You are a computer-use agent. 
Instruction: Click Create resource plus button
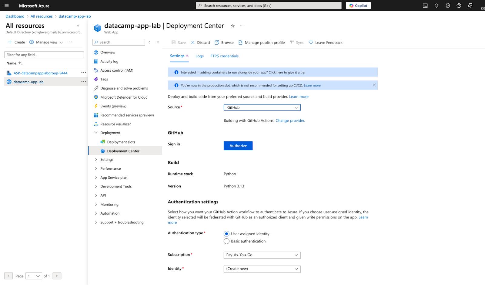16,42
